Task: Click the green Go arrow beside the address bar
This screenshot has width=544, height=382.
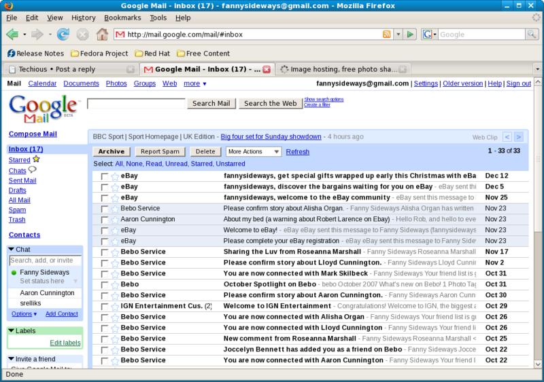Action: [411, 35]
